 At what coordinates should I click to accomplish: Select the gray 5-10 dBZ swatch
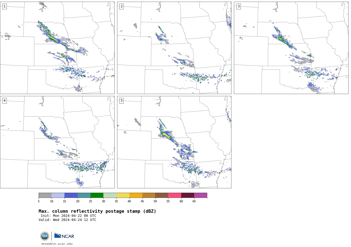45,195
